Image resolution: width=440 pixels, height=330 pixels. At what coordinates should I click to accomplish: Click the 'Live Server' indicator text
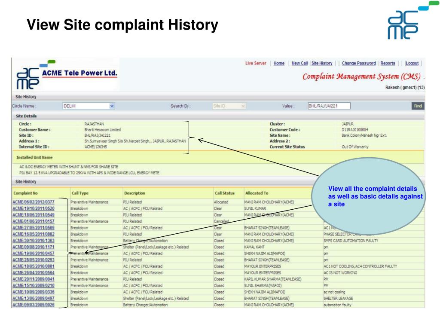point(256,64)
